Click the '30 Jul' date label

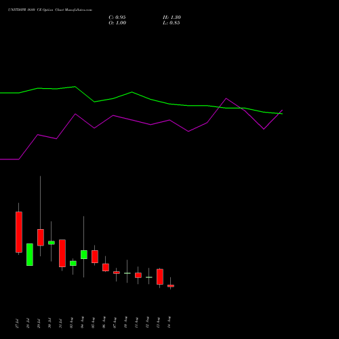pos(49,323)
